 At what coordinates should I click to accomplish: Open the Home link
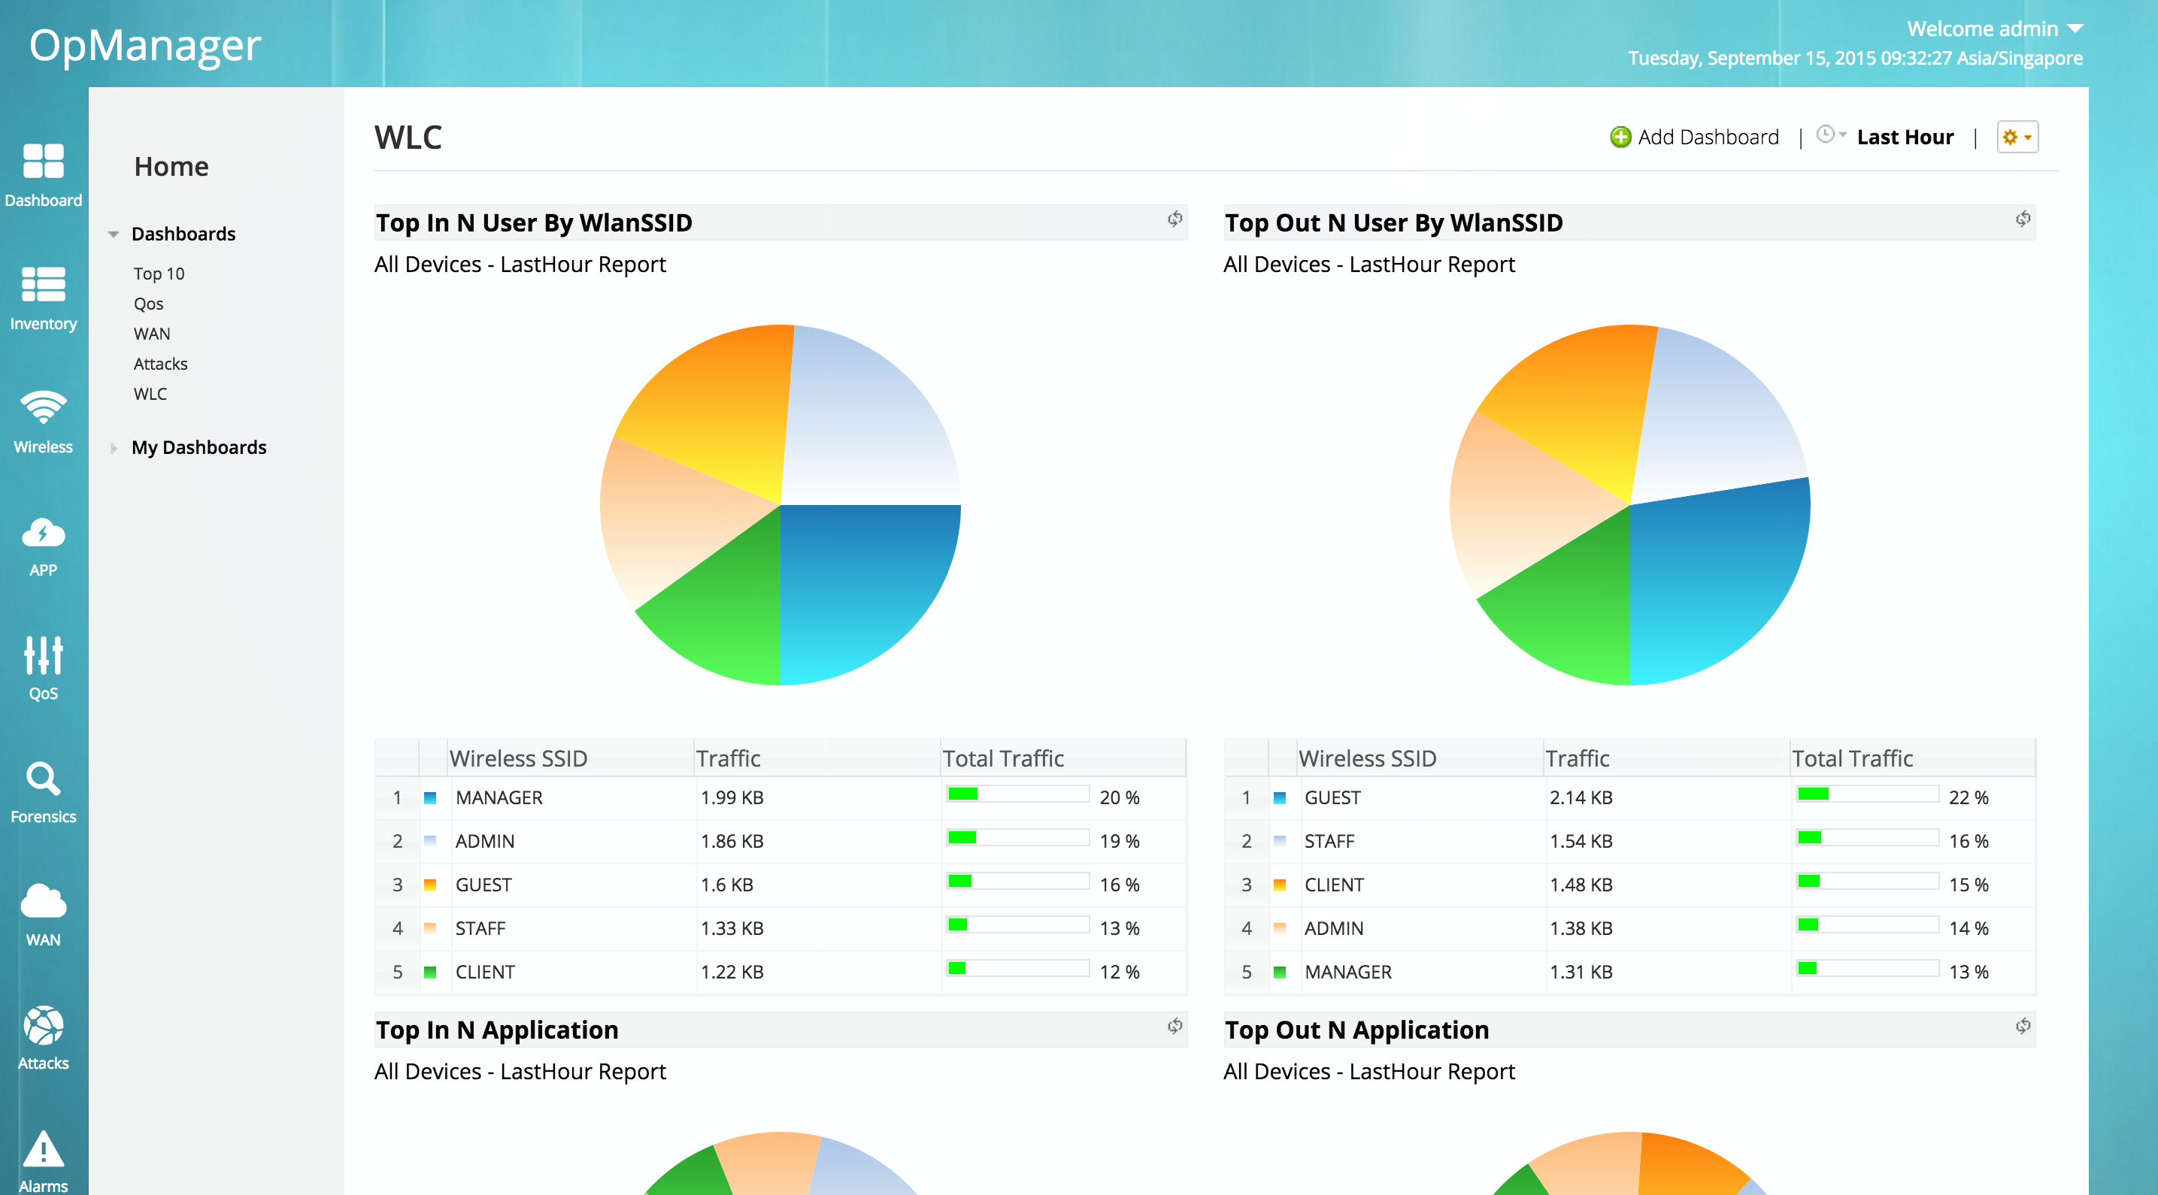(x=171, y=166)
